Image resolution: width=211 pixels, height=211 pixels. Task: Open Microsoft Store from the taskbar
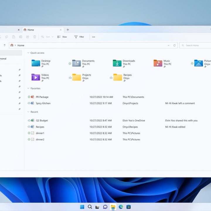coord(129,207)
